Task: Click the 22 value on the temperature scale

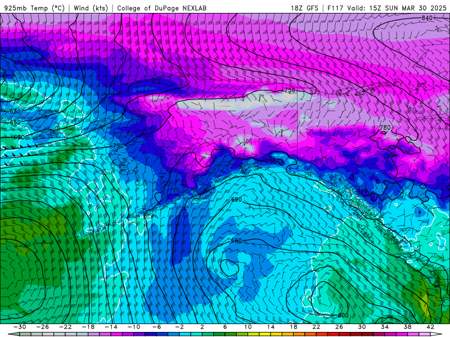Action: coord(316,327)
